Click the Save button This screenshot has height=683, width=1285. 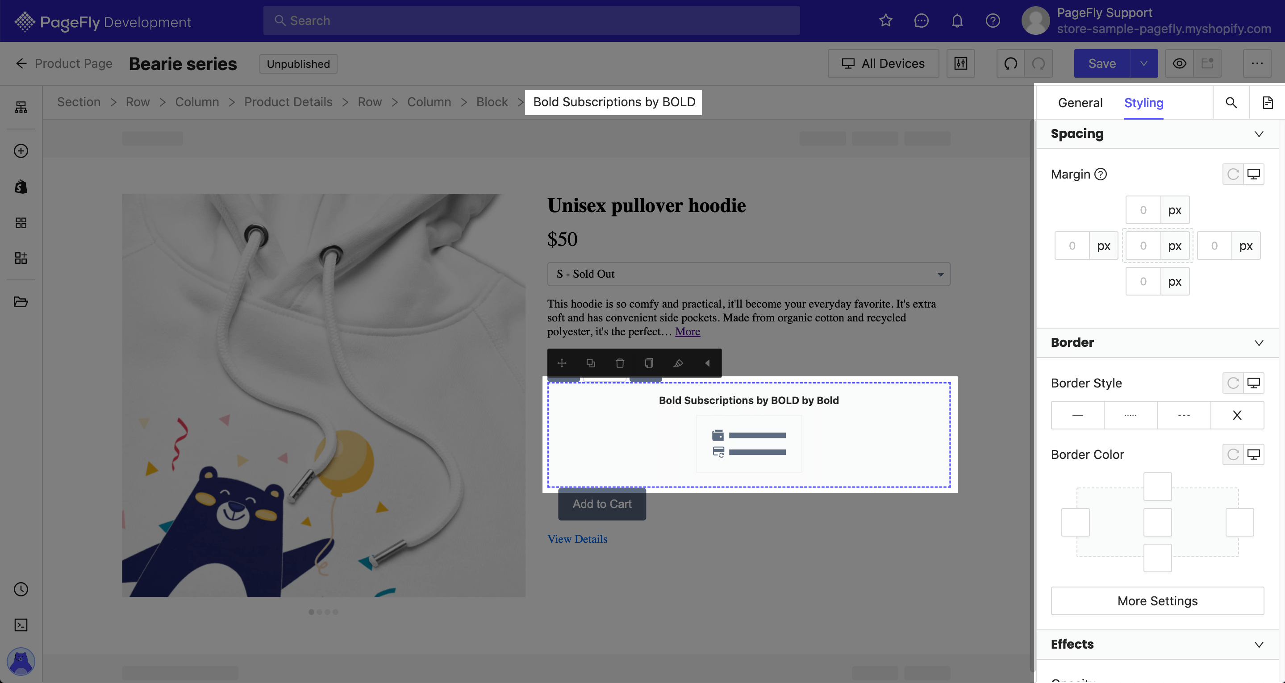tap(1102, 63)
